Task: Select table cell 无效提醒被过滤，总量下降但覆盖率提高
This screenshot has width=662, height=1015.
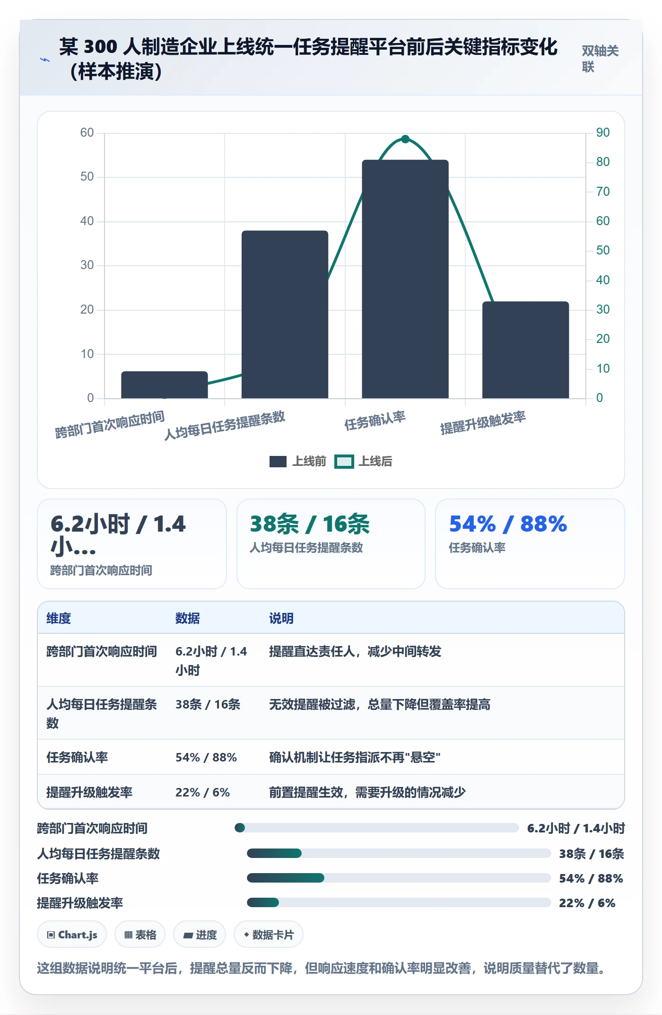Action: [x=380, y=704]
